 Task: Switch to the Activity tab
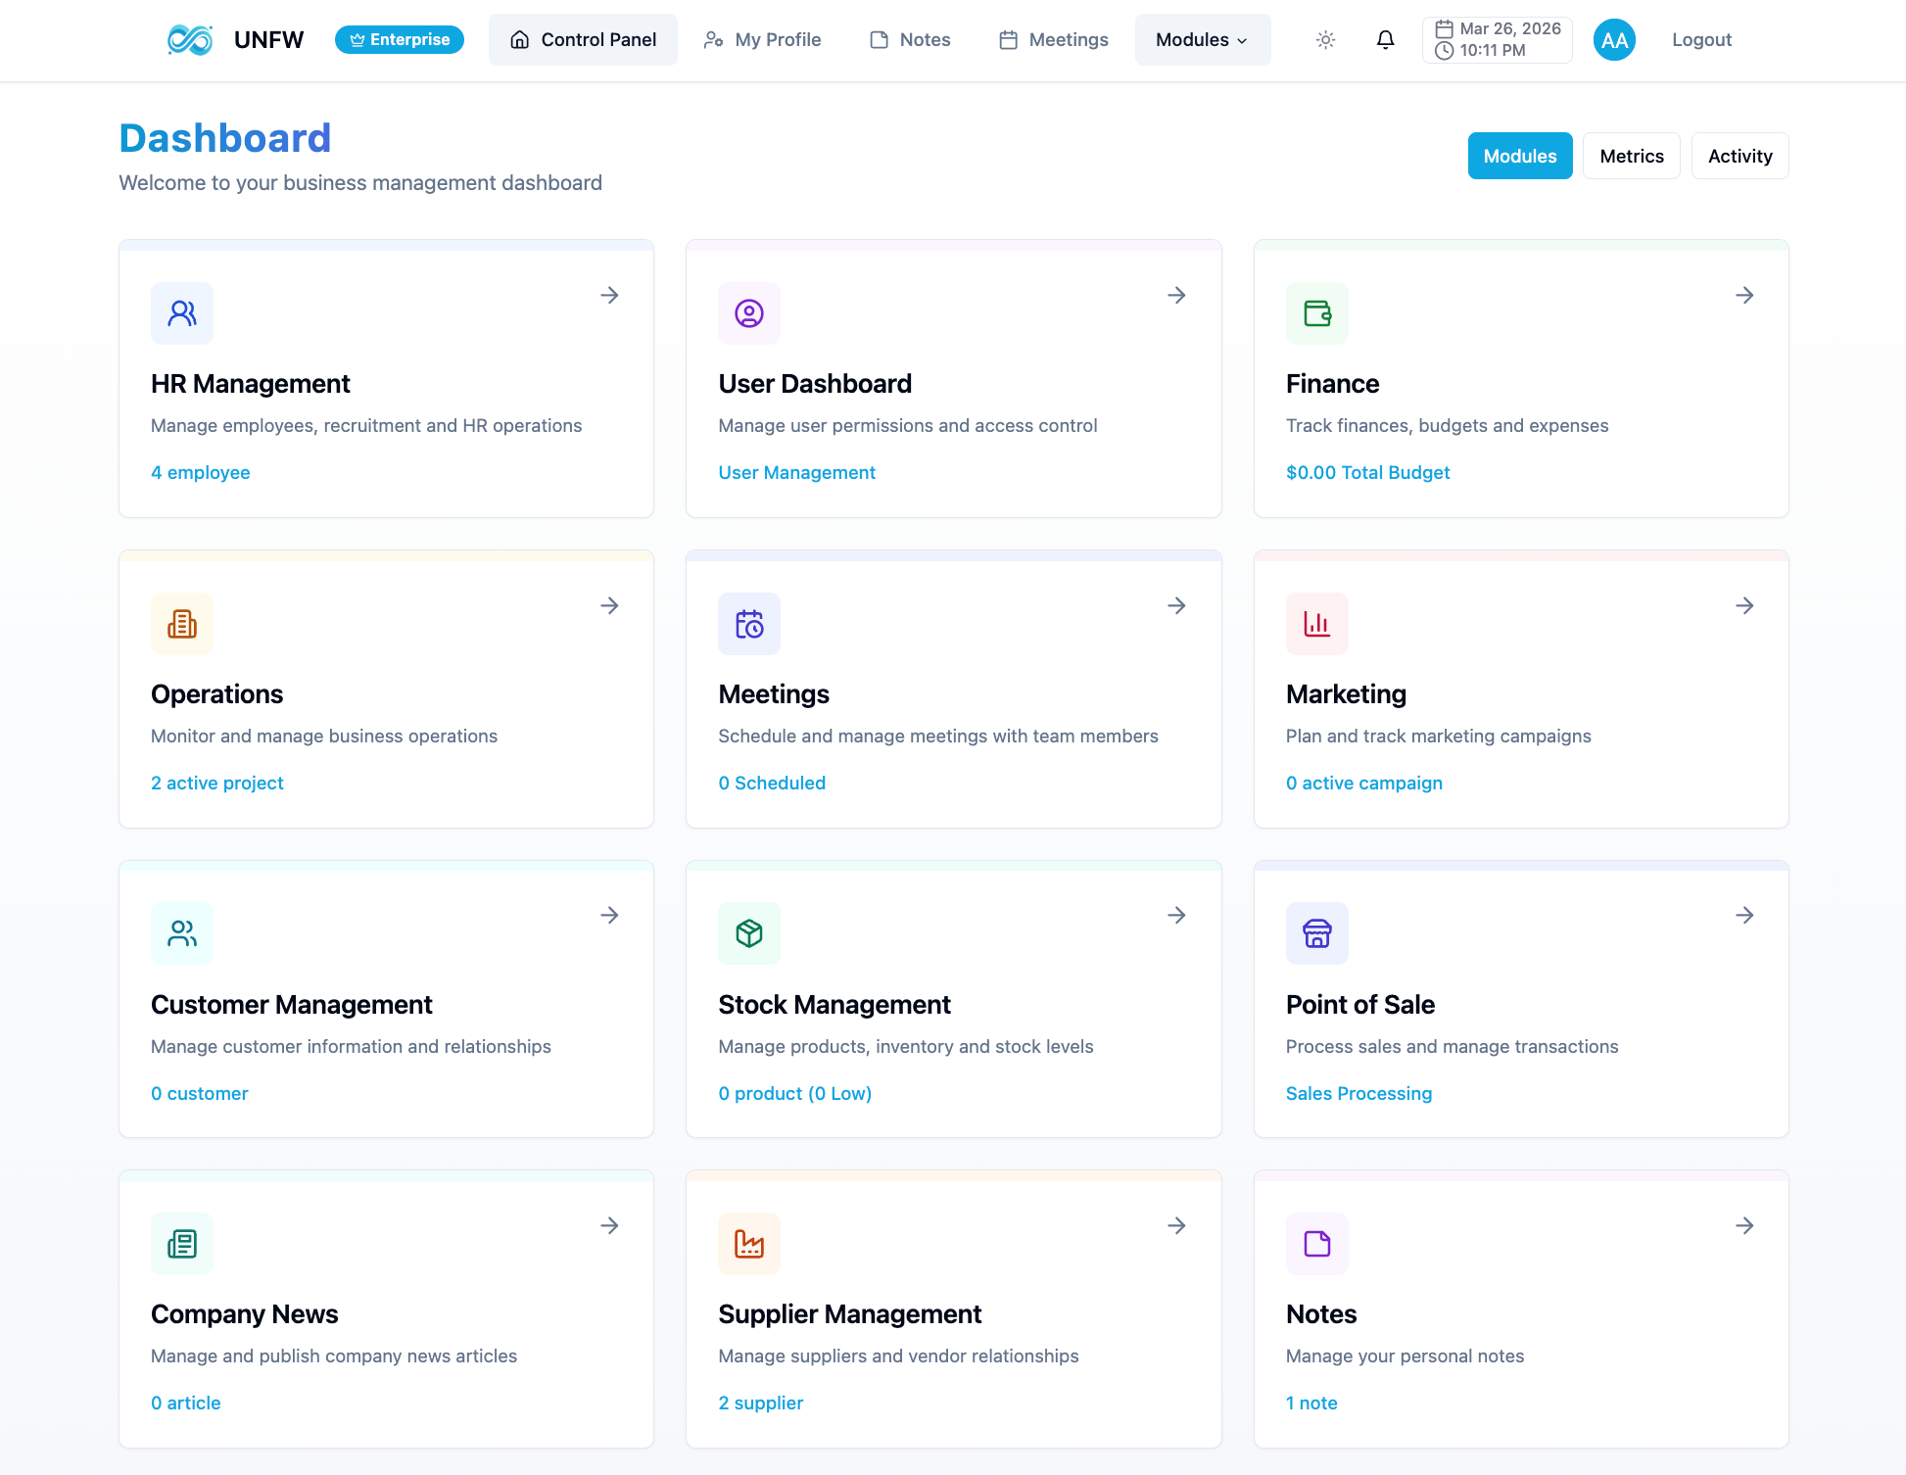click(1739, 156)
